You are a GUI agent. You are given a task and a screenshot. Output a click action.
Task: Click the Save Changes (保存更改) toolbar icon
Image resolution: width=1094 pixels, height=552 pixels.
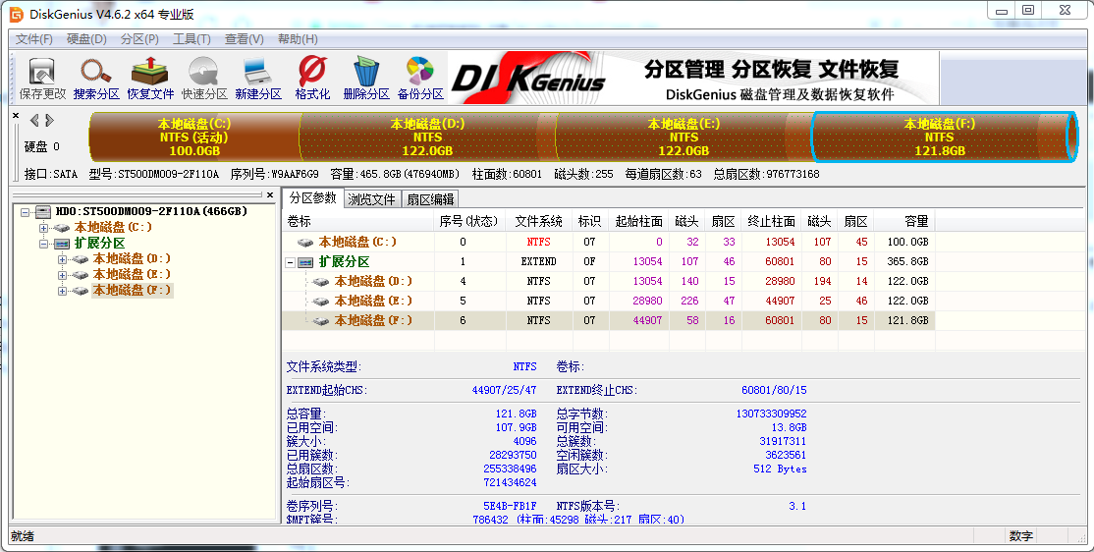pyautogui.click(x=42, y=79)
